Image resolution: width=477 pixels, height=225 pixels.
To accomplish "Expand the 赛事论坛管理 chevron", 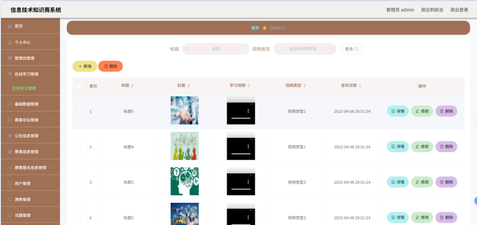I will coord(53,119).
